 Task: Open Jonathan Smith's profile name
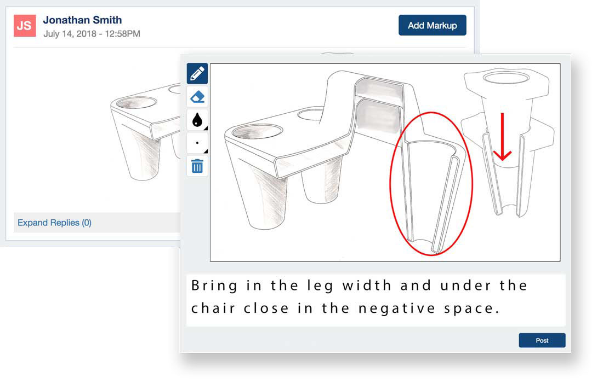[x=82, y=20]
